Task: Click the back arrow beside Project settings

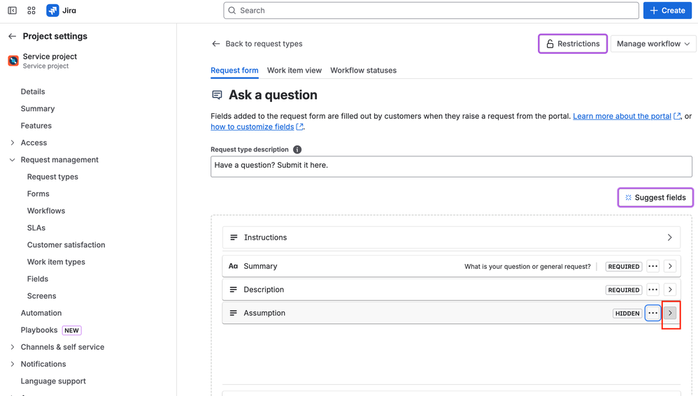Action: [12, 36]
